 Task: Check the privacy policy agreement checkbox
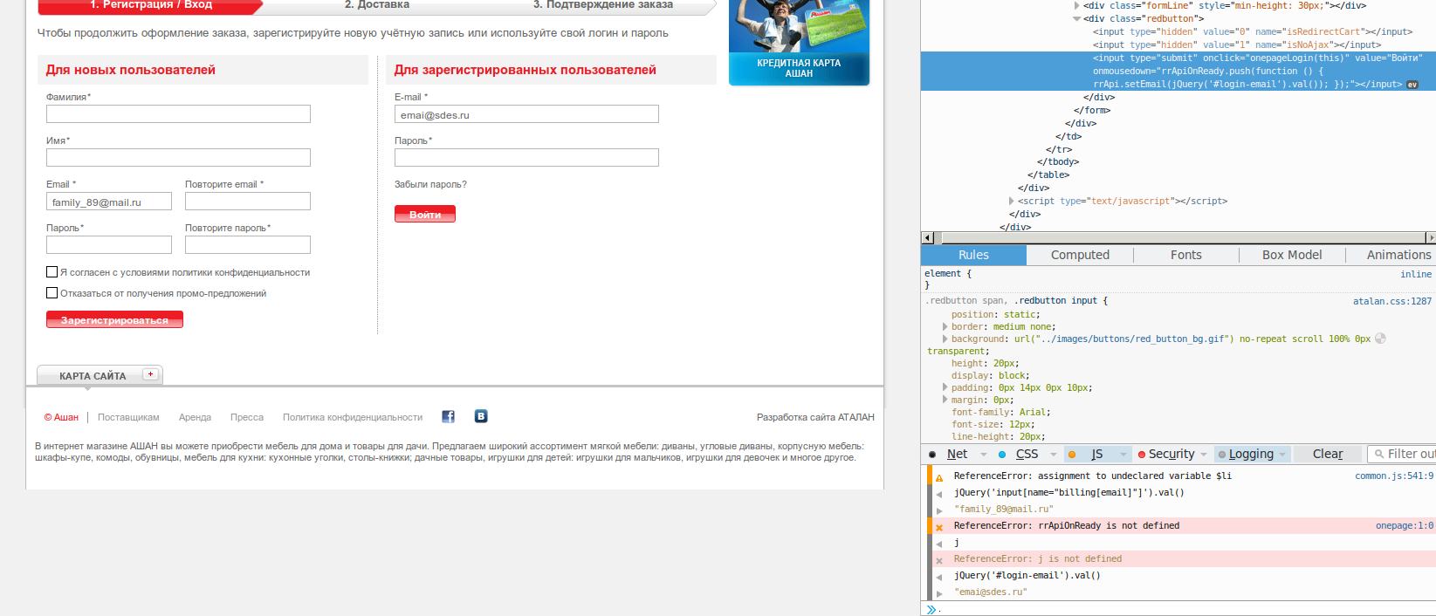52,272
